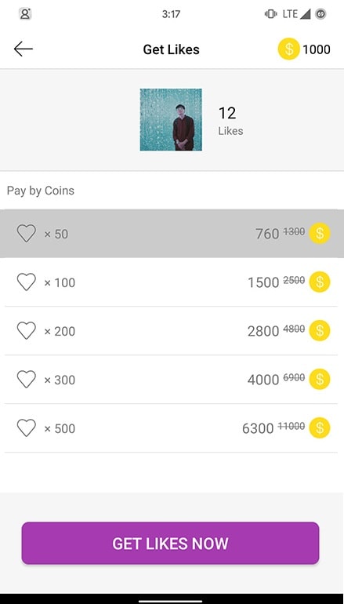Tap the coin icon next to 760 price

(320, 234)
